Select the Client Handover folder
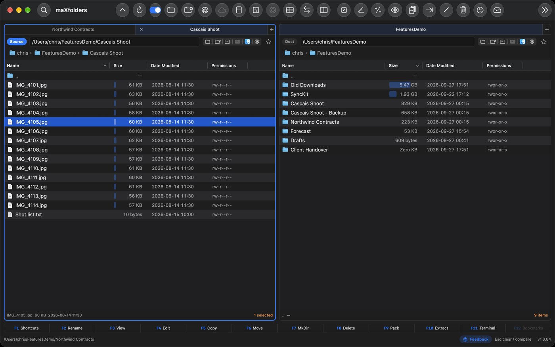Screen dimensions: 555x347 tap(415, 150)
